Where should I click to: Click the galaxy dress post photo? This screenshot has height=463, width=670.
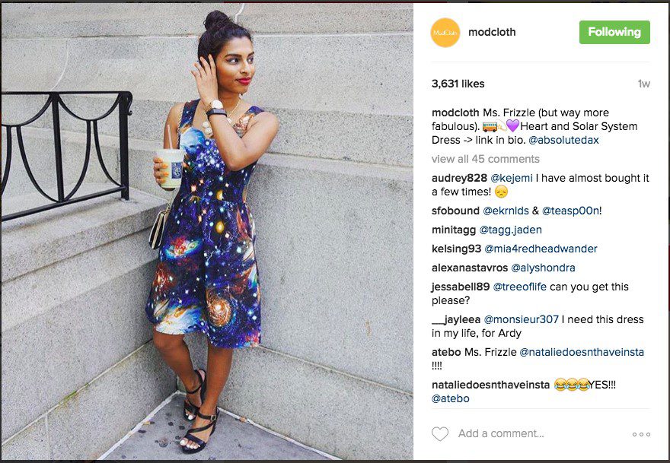[207, 231]
